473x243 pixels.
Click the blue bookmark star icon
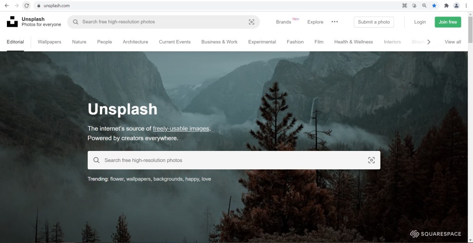(x=434, y=6)
